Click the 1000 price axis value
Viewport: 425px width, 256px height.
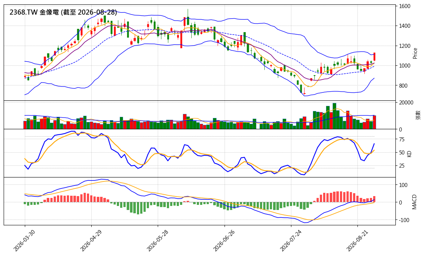(x=405, y=66)
